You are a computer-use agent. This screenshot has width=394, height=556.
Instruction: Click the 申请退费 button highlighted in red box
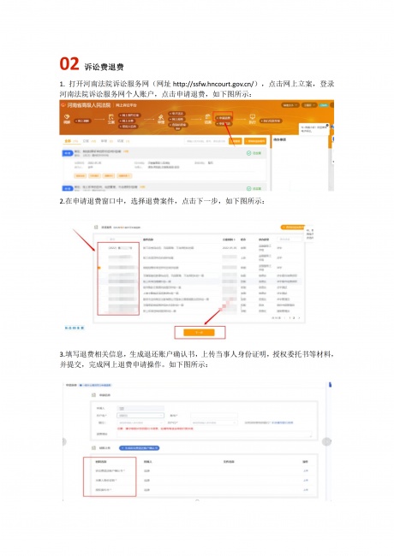point(224,118)
